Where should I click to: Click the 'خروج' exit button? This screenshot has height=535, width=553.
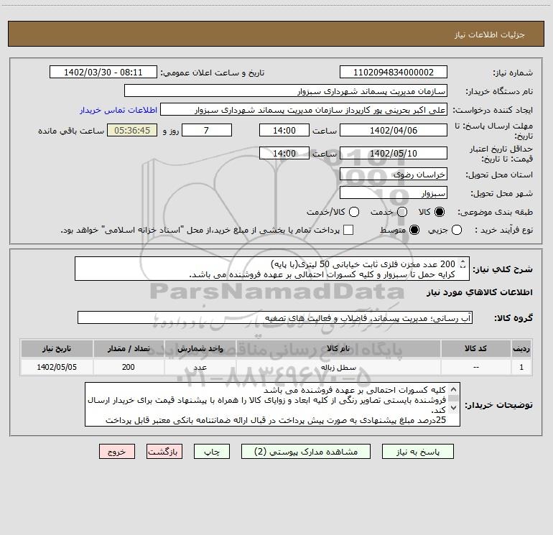point(117,452)
